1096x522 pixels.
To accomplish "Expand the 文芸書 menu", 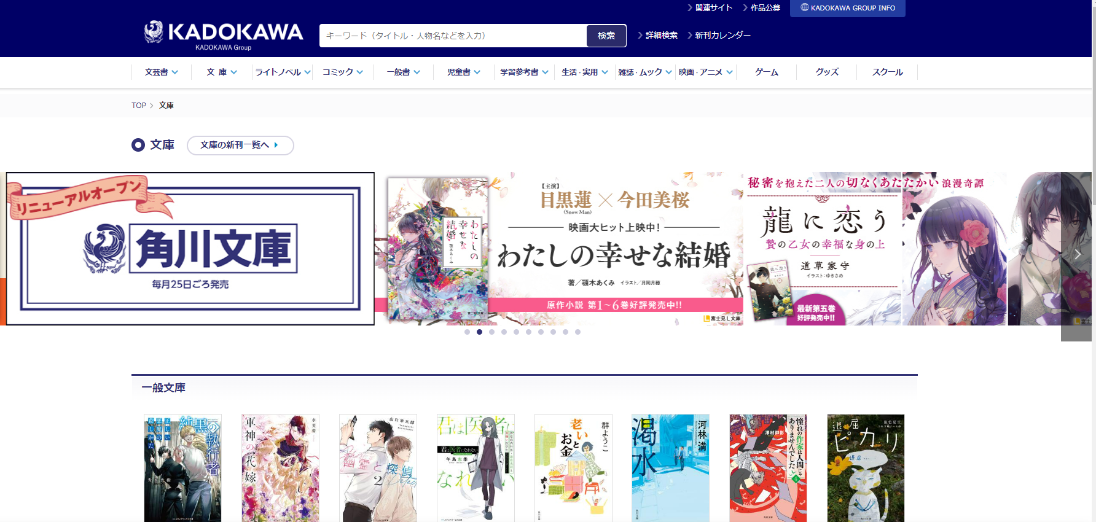I will click(x=162, y=72).
